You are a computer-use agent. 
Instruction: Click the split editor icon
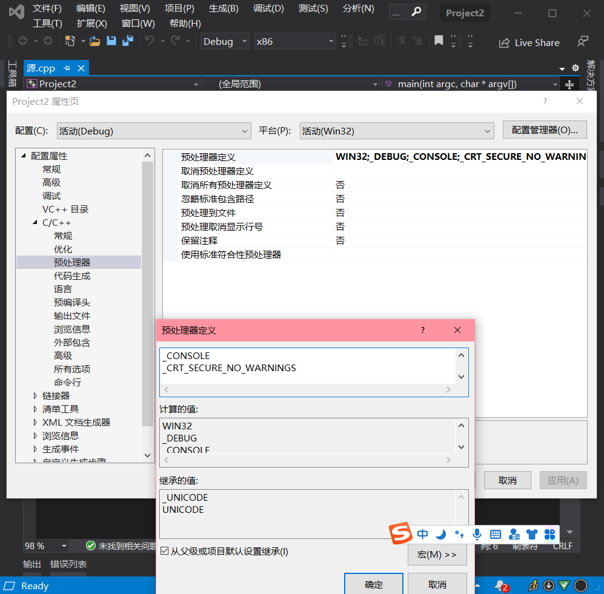[569, 84]
